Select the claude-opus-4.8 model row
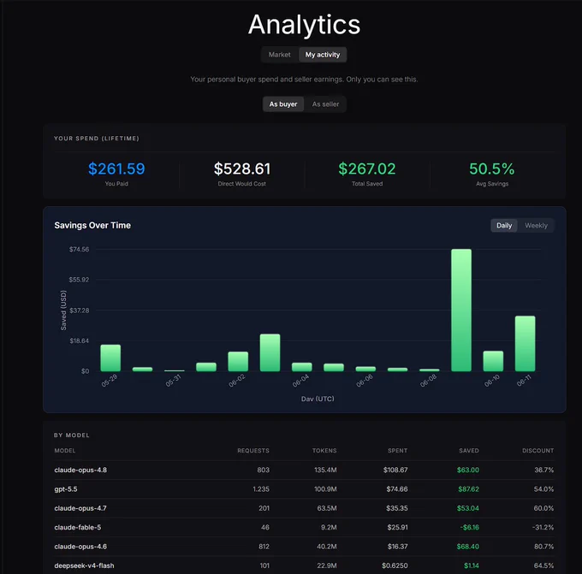Screen dimensions: 582x574 [x=304, y=470]
